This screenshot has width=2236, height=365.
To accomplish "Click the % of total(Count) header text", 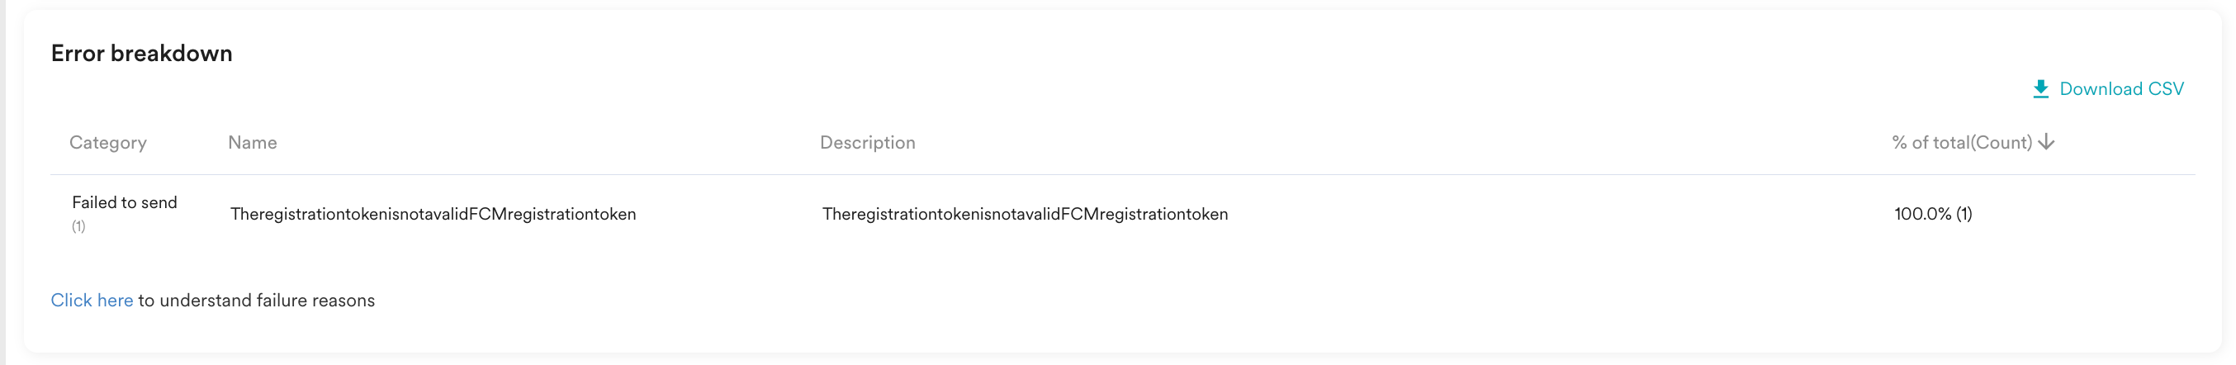I will [1962, 143].
